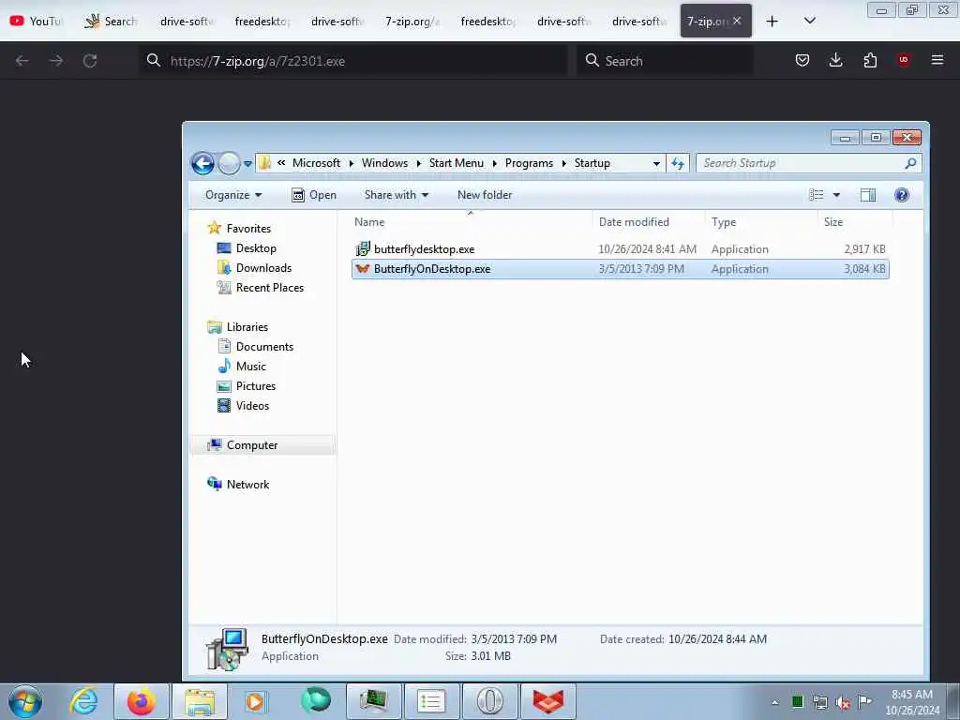This screenshot has height=720, width=960.
Task: Click the Search Startup field
Action: coord(808,163)
